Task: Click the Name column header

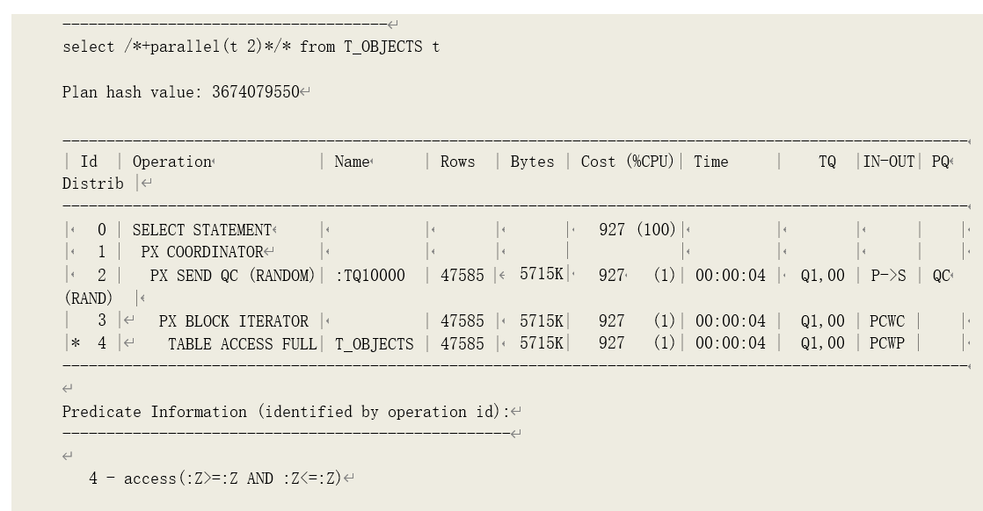Action: tap(352, 162)
